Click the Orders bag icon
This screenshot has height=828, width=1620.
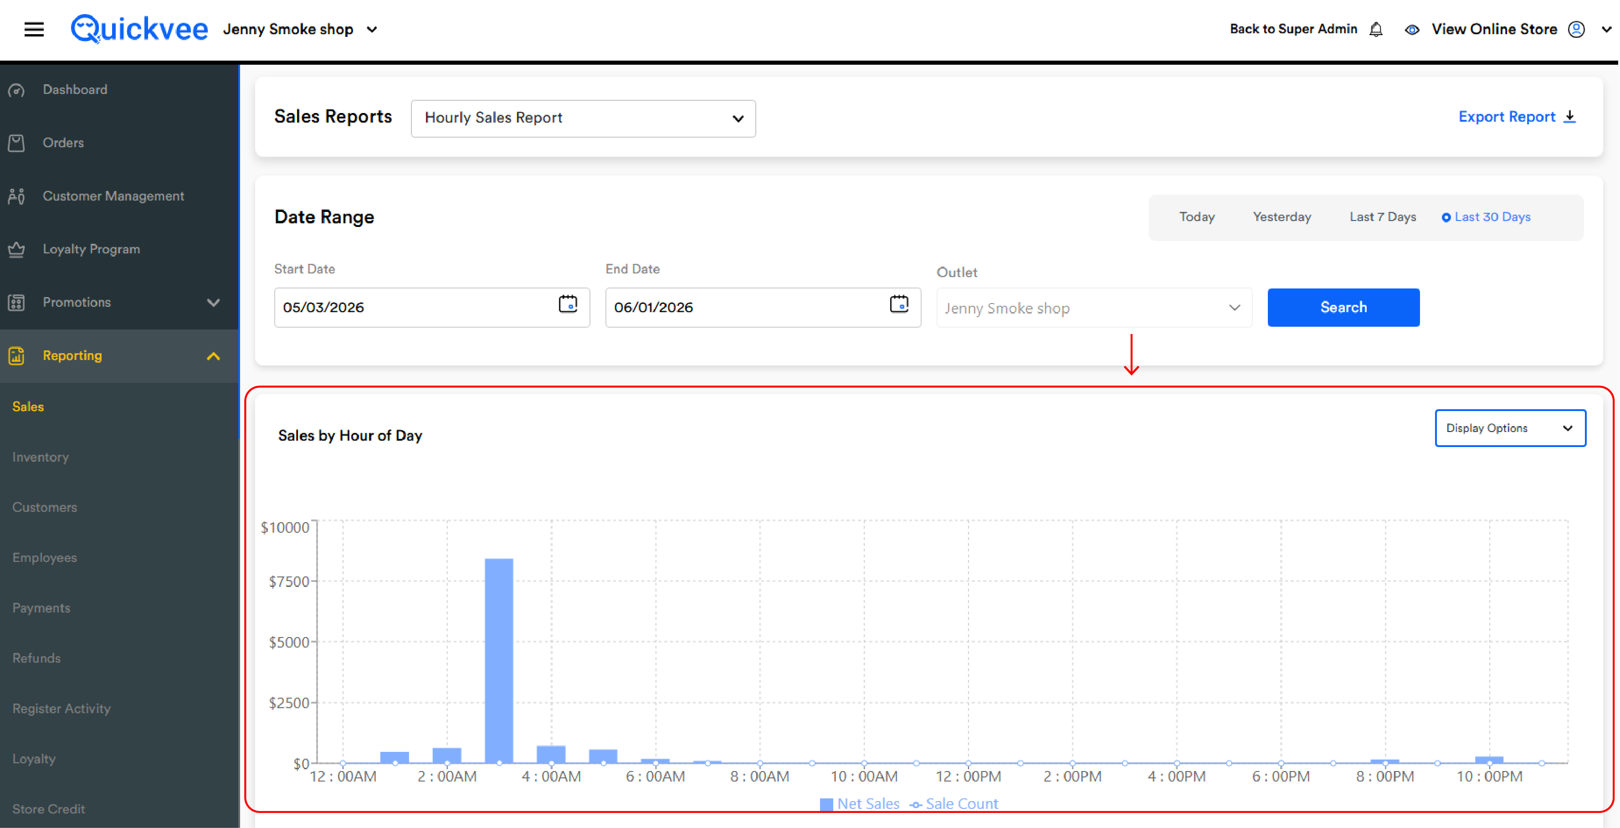[x=16, y=143]
